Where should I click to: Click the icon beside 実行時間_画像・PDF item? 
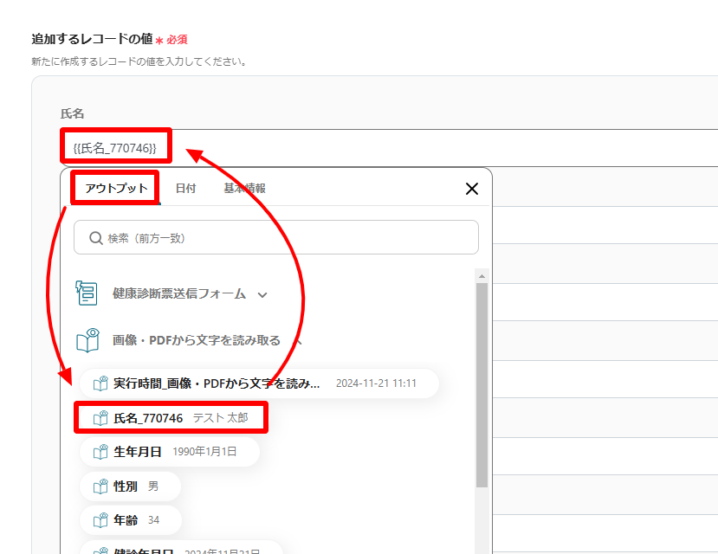(x=100, y=383)
